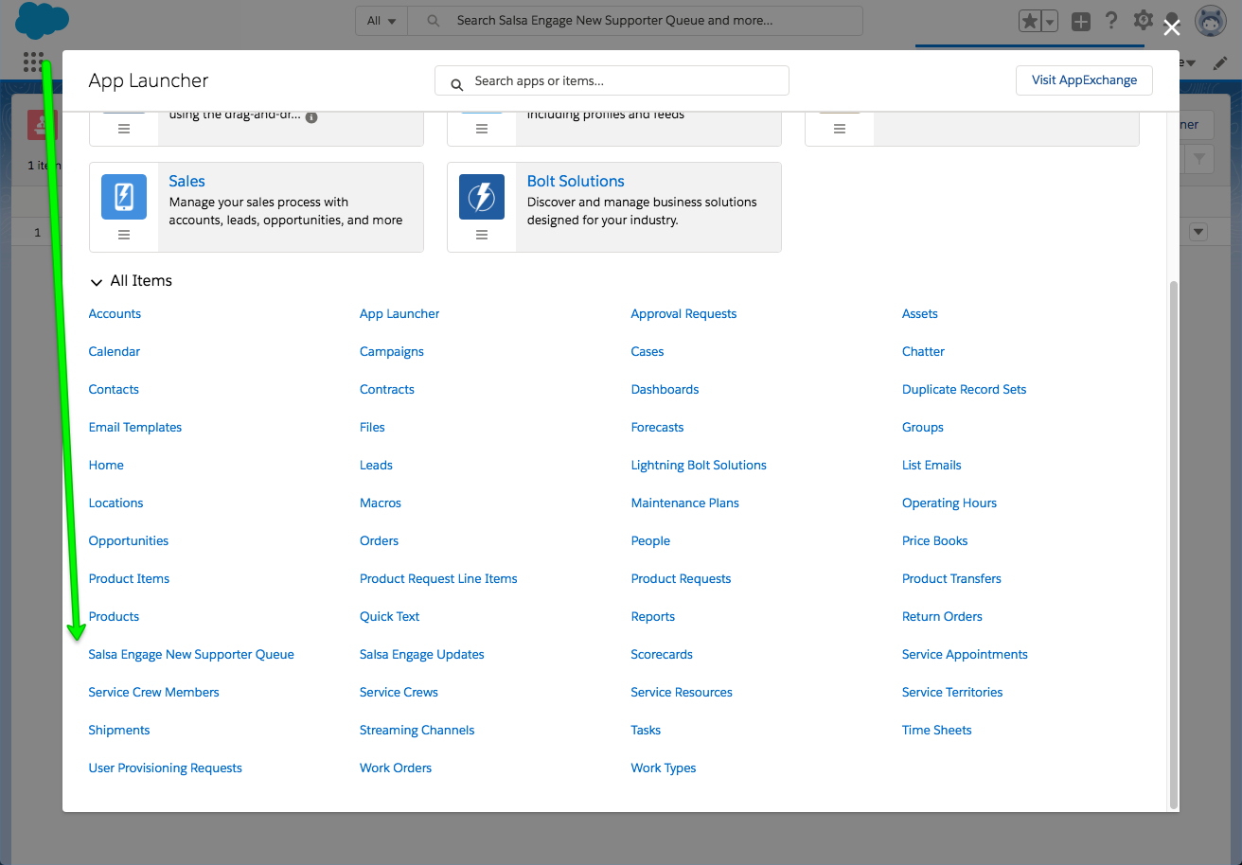Open the Setup gear icon
Image resolution: width=1242 pixels, height=865 pixels.
pos(1144,21)
